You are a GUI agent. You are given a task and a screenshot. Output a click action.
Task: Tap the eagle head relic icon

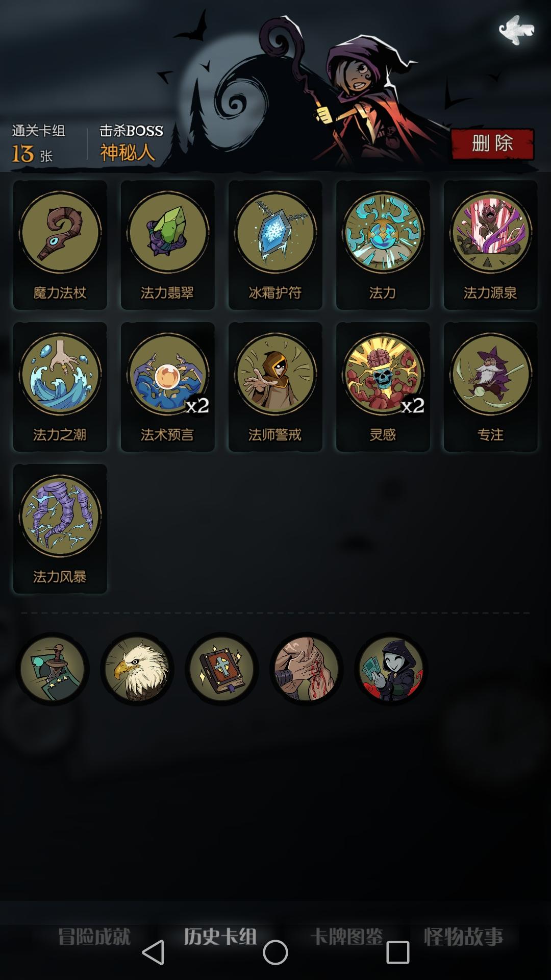click(137, 669)
